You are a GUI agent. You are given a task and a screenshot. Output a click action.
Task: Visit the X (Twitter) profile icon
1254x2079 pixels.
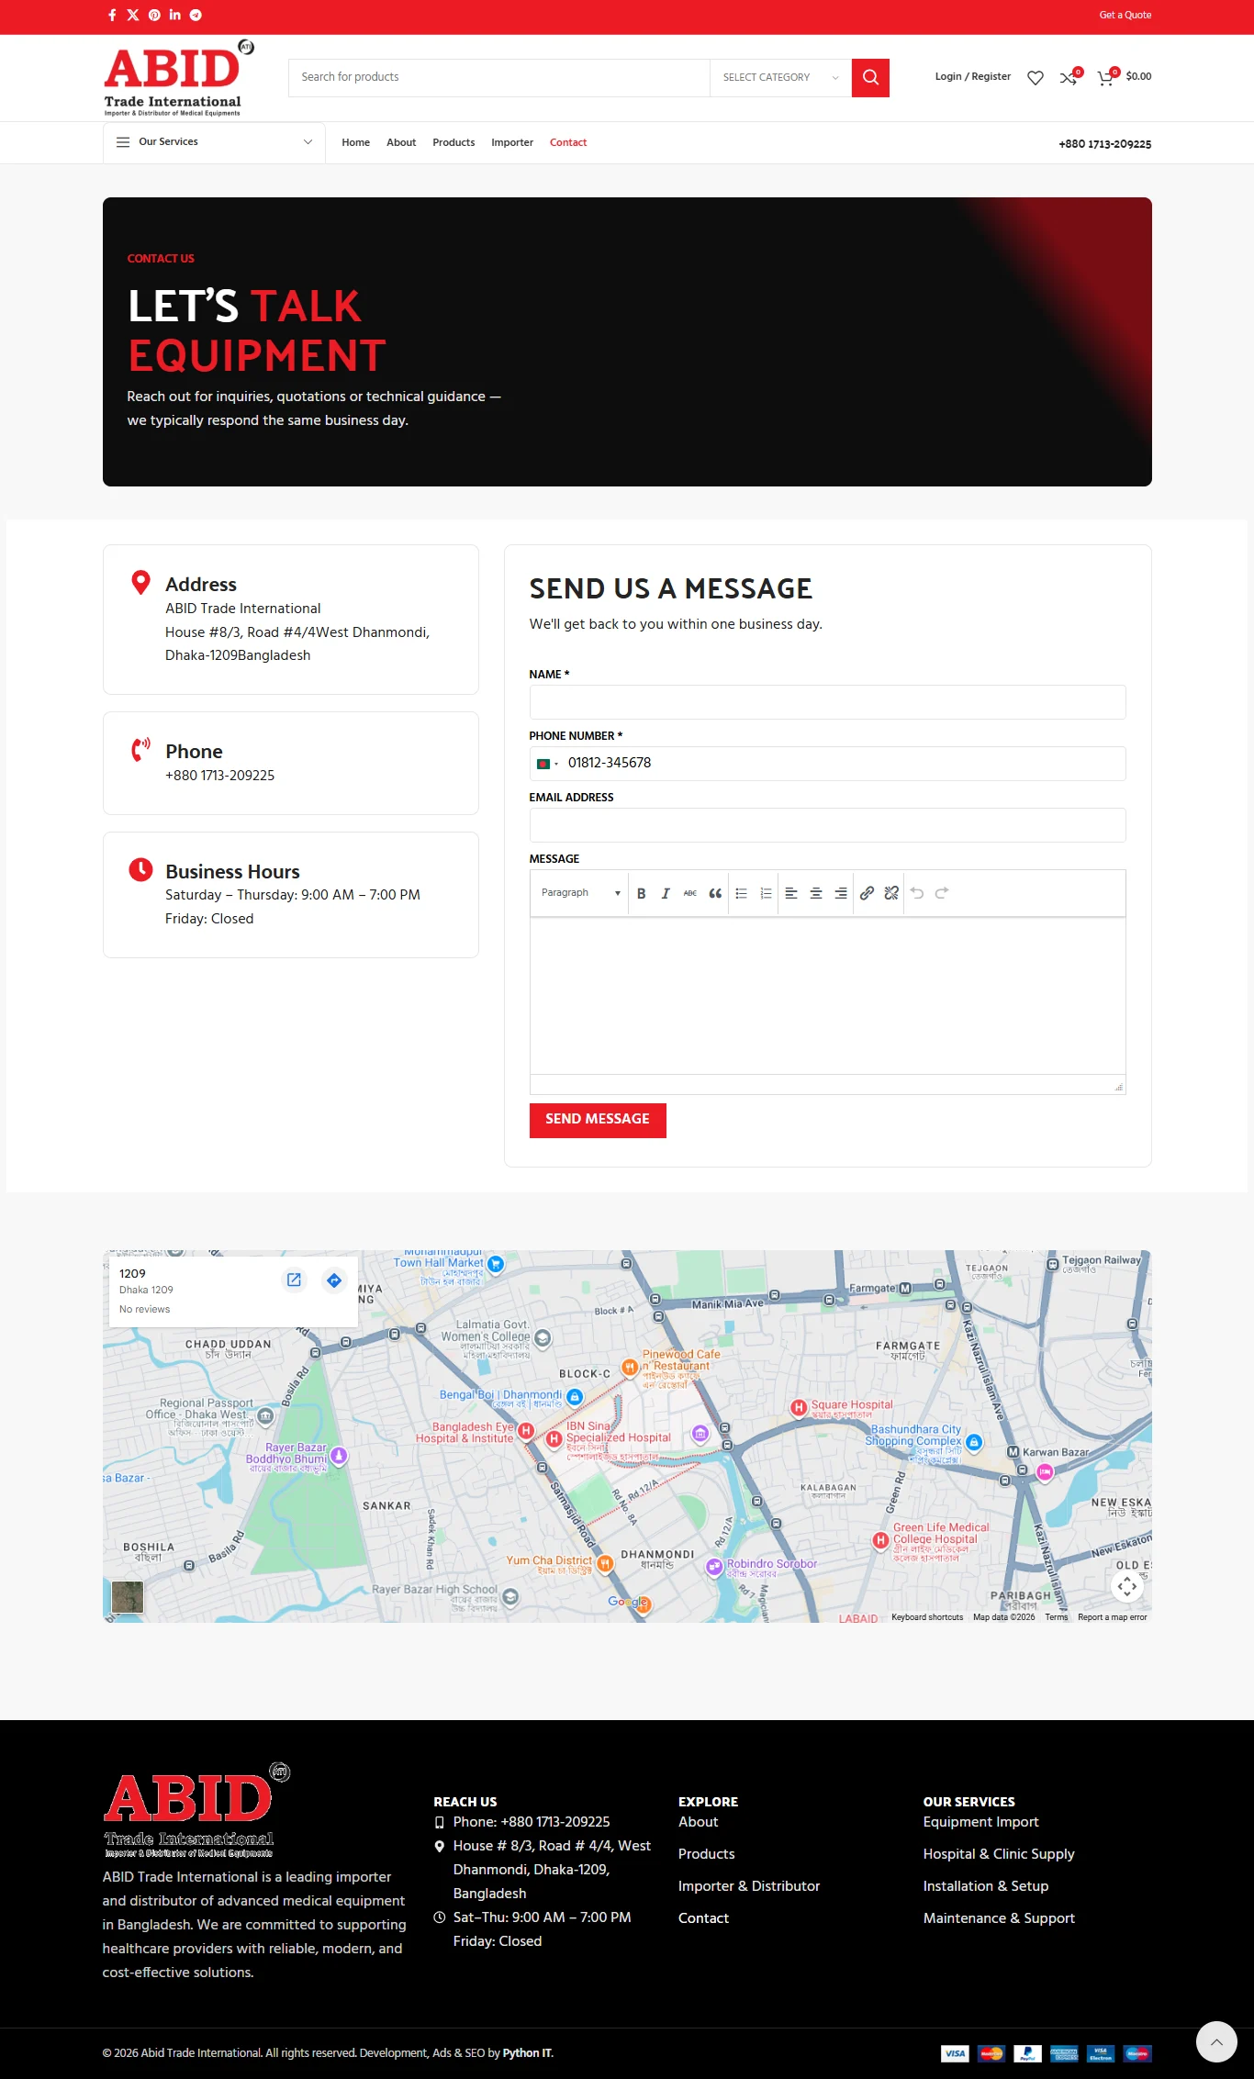click(133, 15)
